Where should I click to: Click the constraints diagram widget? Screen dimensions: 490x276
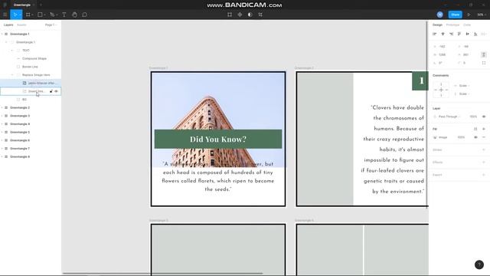(441, 90)
